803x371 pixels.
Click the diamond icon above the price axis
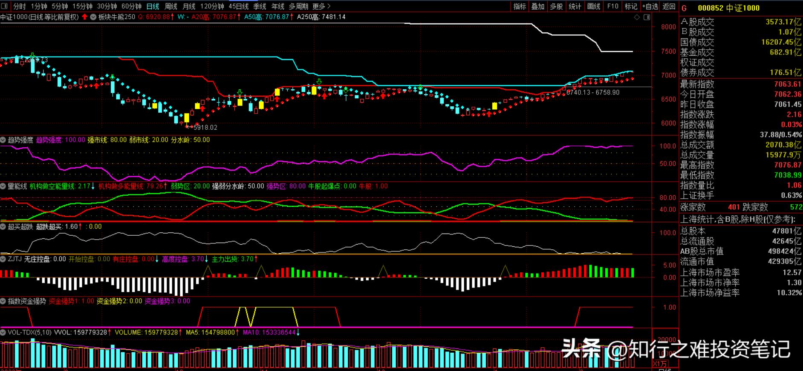[x=637, y=17]
